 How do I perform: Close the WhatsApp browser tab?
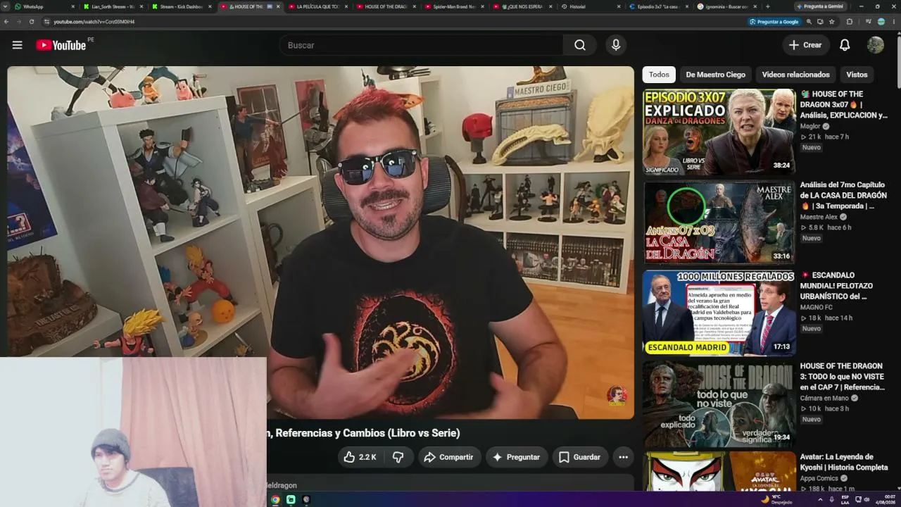pyautogui.click(x=73, y=6)
